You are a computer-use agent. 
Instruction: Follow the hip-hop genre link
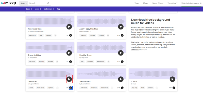[x=161, y=47]
